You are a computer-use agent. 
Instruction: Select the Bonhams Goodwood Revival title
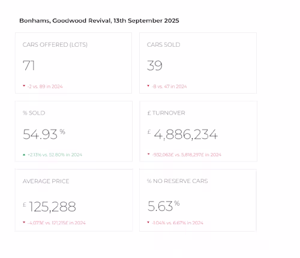[99, 20]
